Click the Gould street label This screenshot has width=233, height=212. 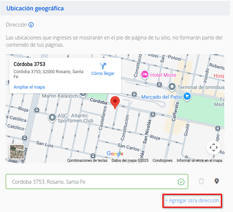point(187,130)
